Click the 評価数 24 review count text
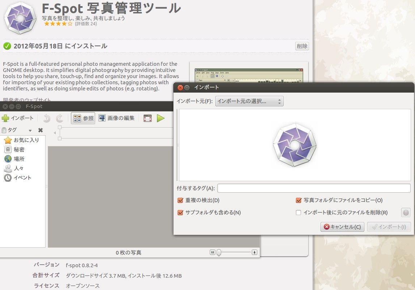 pos(86,24)
